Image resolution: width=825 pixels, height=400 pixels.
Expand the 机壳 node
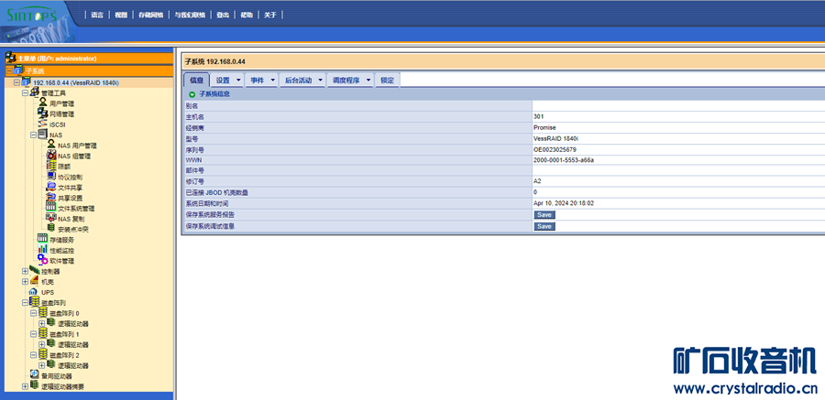click(x=25, y=282)
